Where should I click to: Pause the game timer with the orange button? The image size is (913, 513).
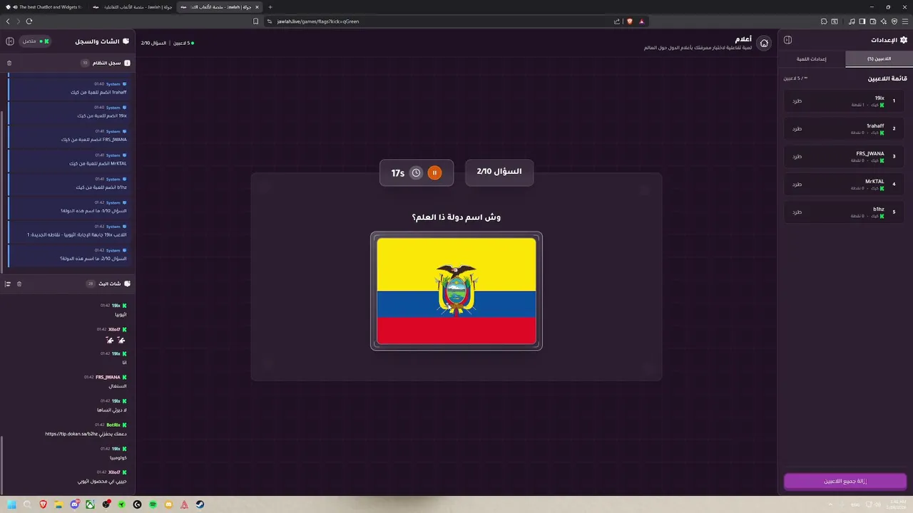pyautogui.click(x=434, y=172)
